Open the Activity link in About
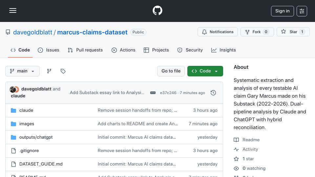The width and height of the screenshot is (315, 177). tap(250, 149)
